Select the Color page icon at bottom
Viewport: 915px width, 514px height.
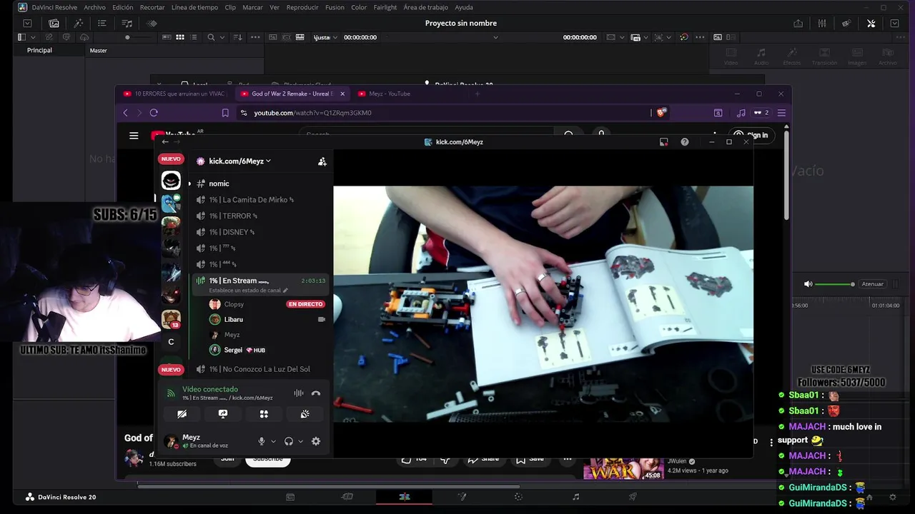coord(518,496)
